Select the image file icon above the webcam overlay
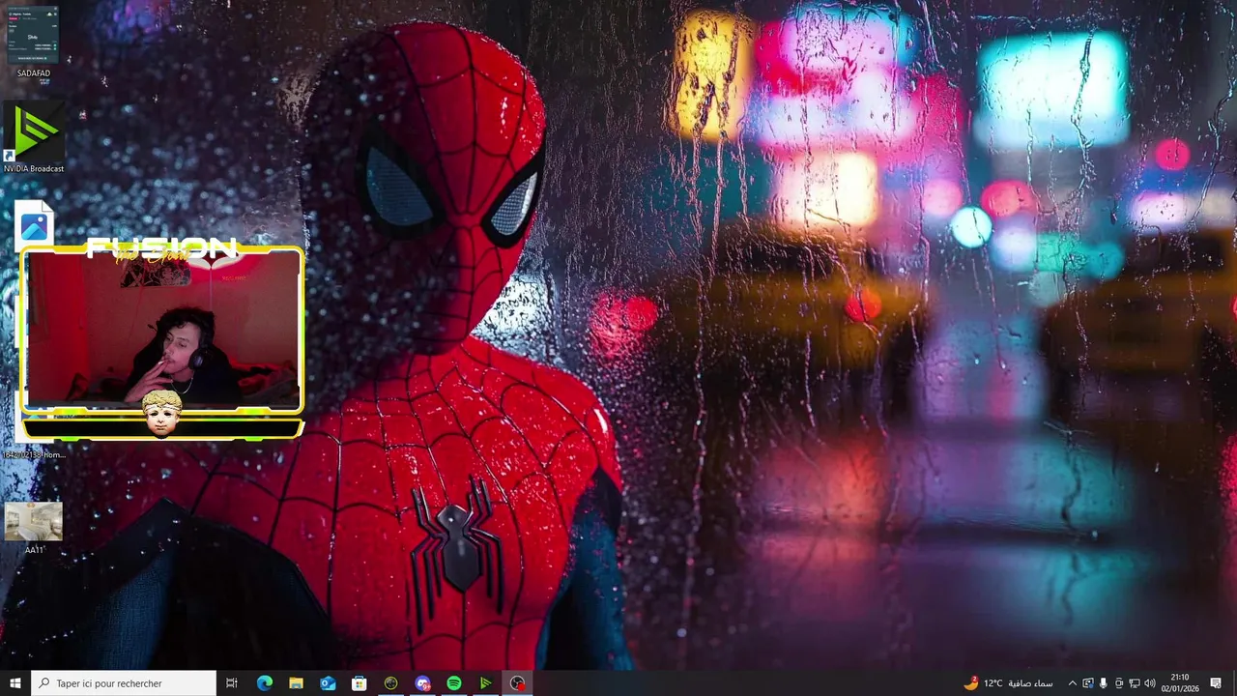The width and height of the screenshot is (1237, 696). (x=34, y=224)
